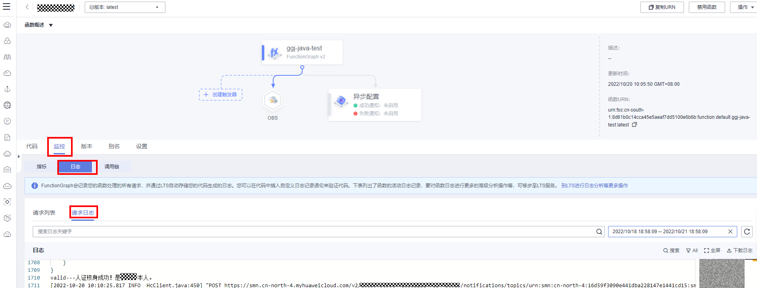Select the 指标 sub-tab
The image size is (757, 288).
click(42, 167)
